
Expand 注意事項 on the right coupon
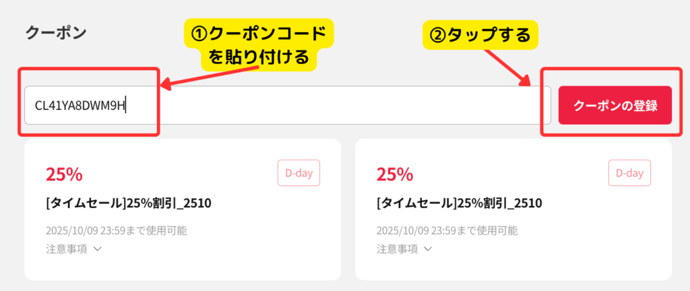click(404, 249)
